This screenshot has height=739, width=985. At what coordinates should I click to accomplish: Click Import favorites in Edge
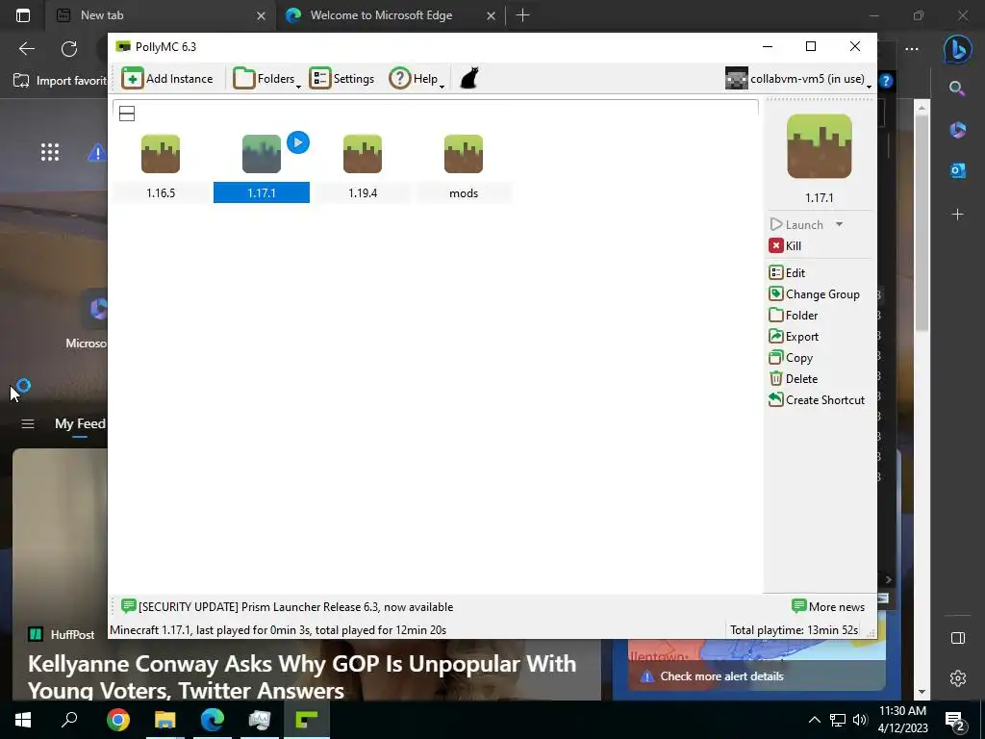61,81
